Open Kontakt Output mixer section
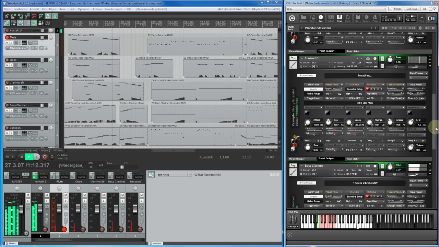This screenshot has height=247, width=439. [331, 18]
